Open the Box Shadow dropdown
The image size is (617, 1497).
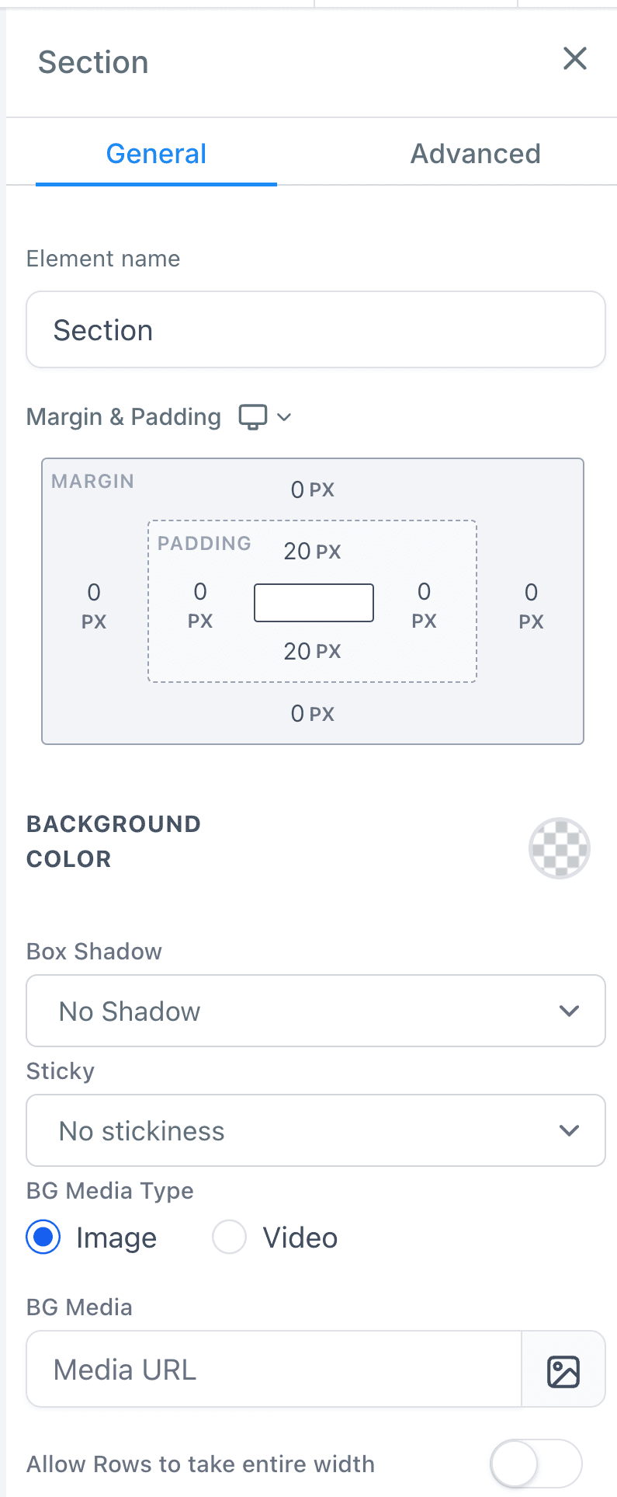point(316,1011)
